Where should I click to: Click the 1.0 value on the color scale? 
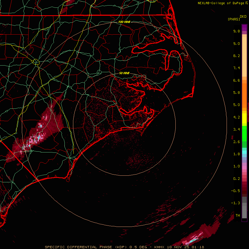[237, 166]
